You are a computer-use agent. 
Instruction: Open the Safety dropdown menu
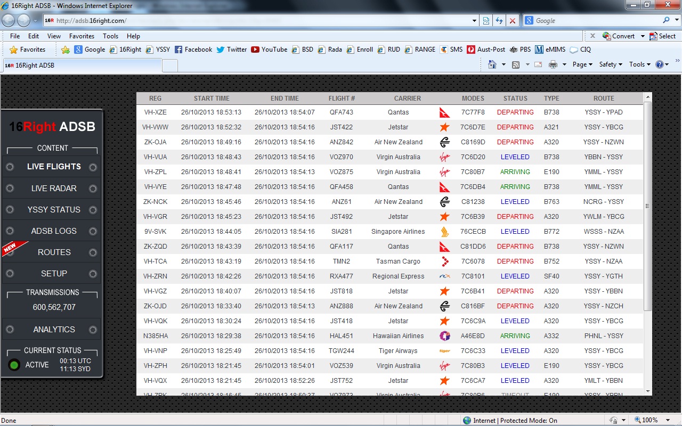[x=611, y=64]
